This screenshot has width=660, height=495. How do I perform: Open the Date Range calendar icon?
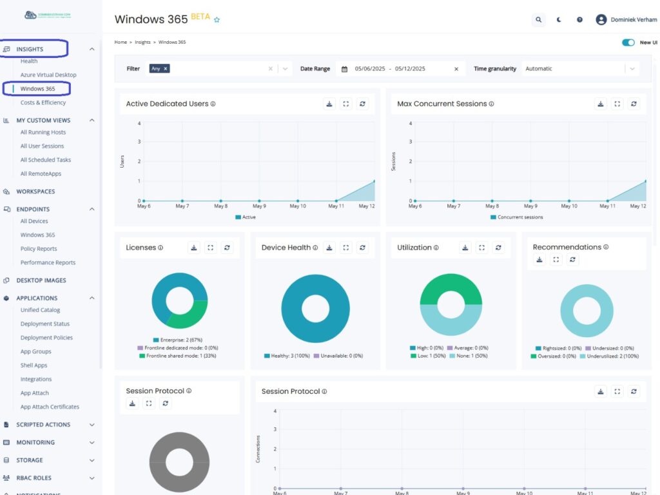[344, 69]
